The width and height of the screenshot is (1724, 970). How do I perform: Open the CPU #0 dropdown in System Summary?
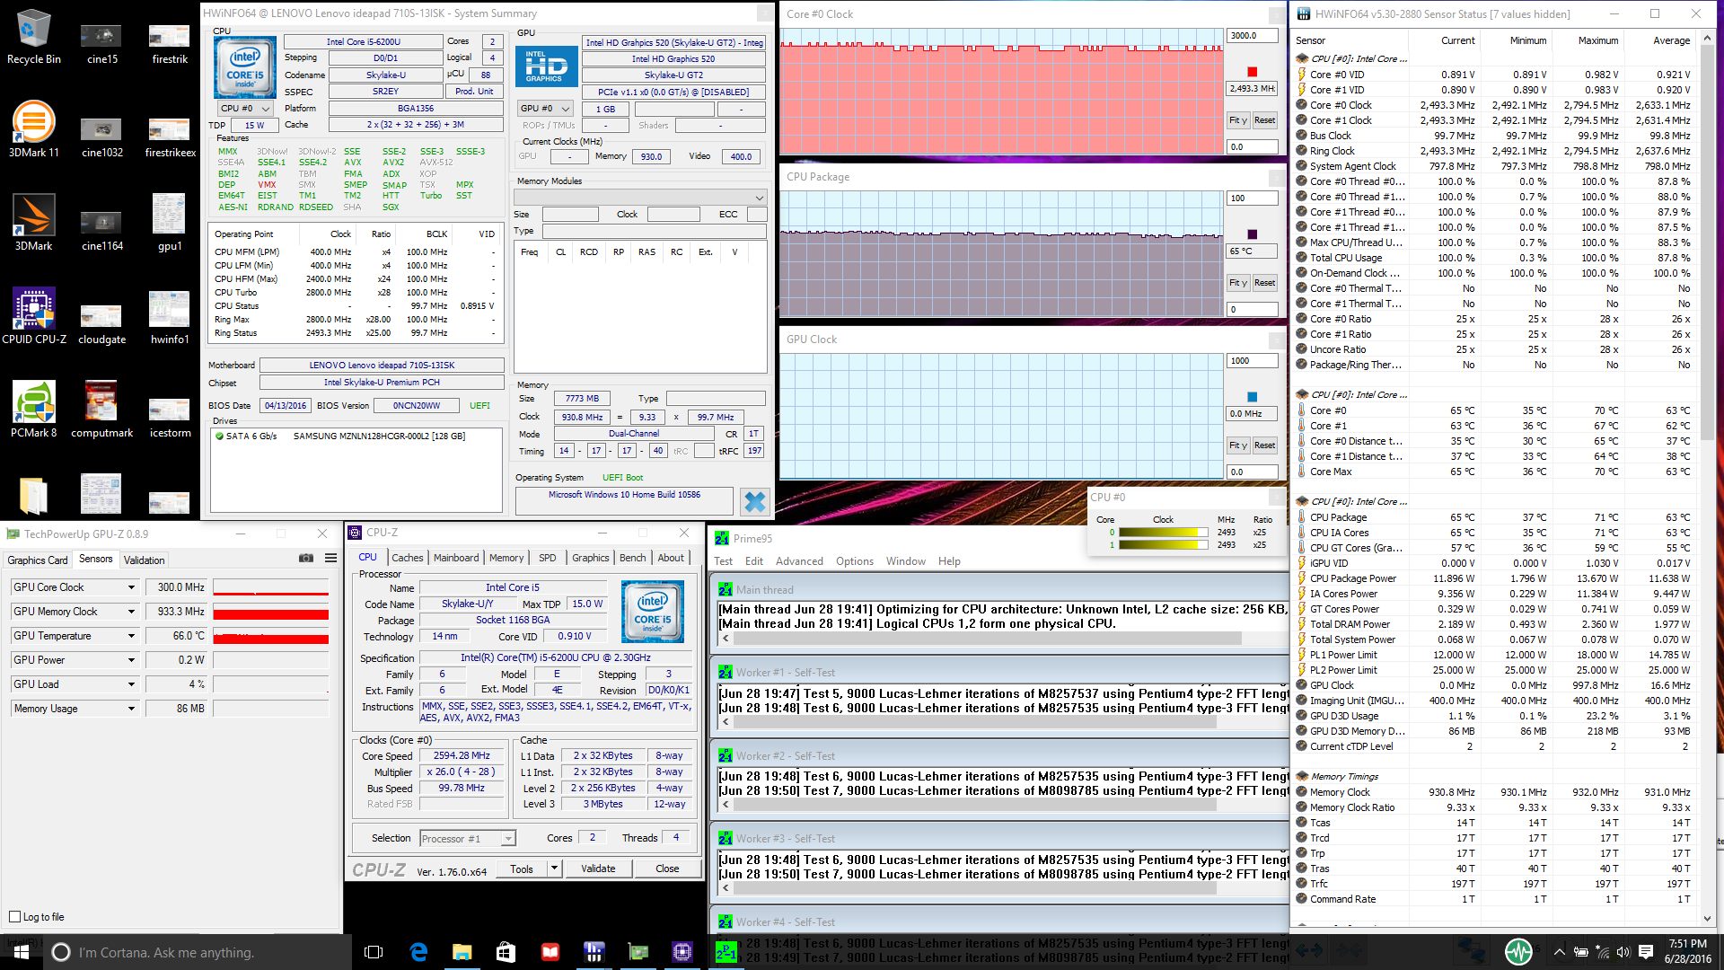[246, 109]
